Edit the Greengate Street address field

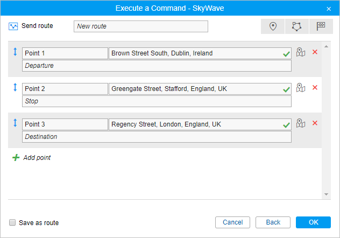pyautogui.click(x=196, y=89)
